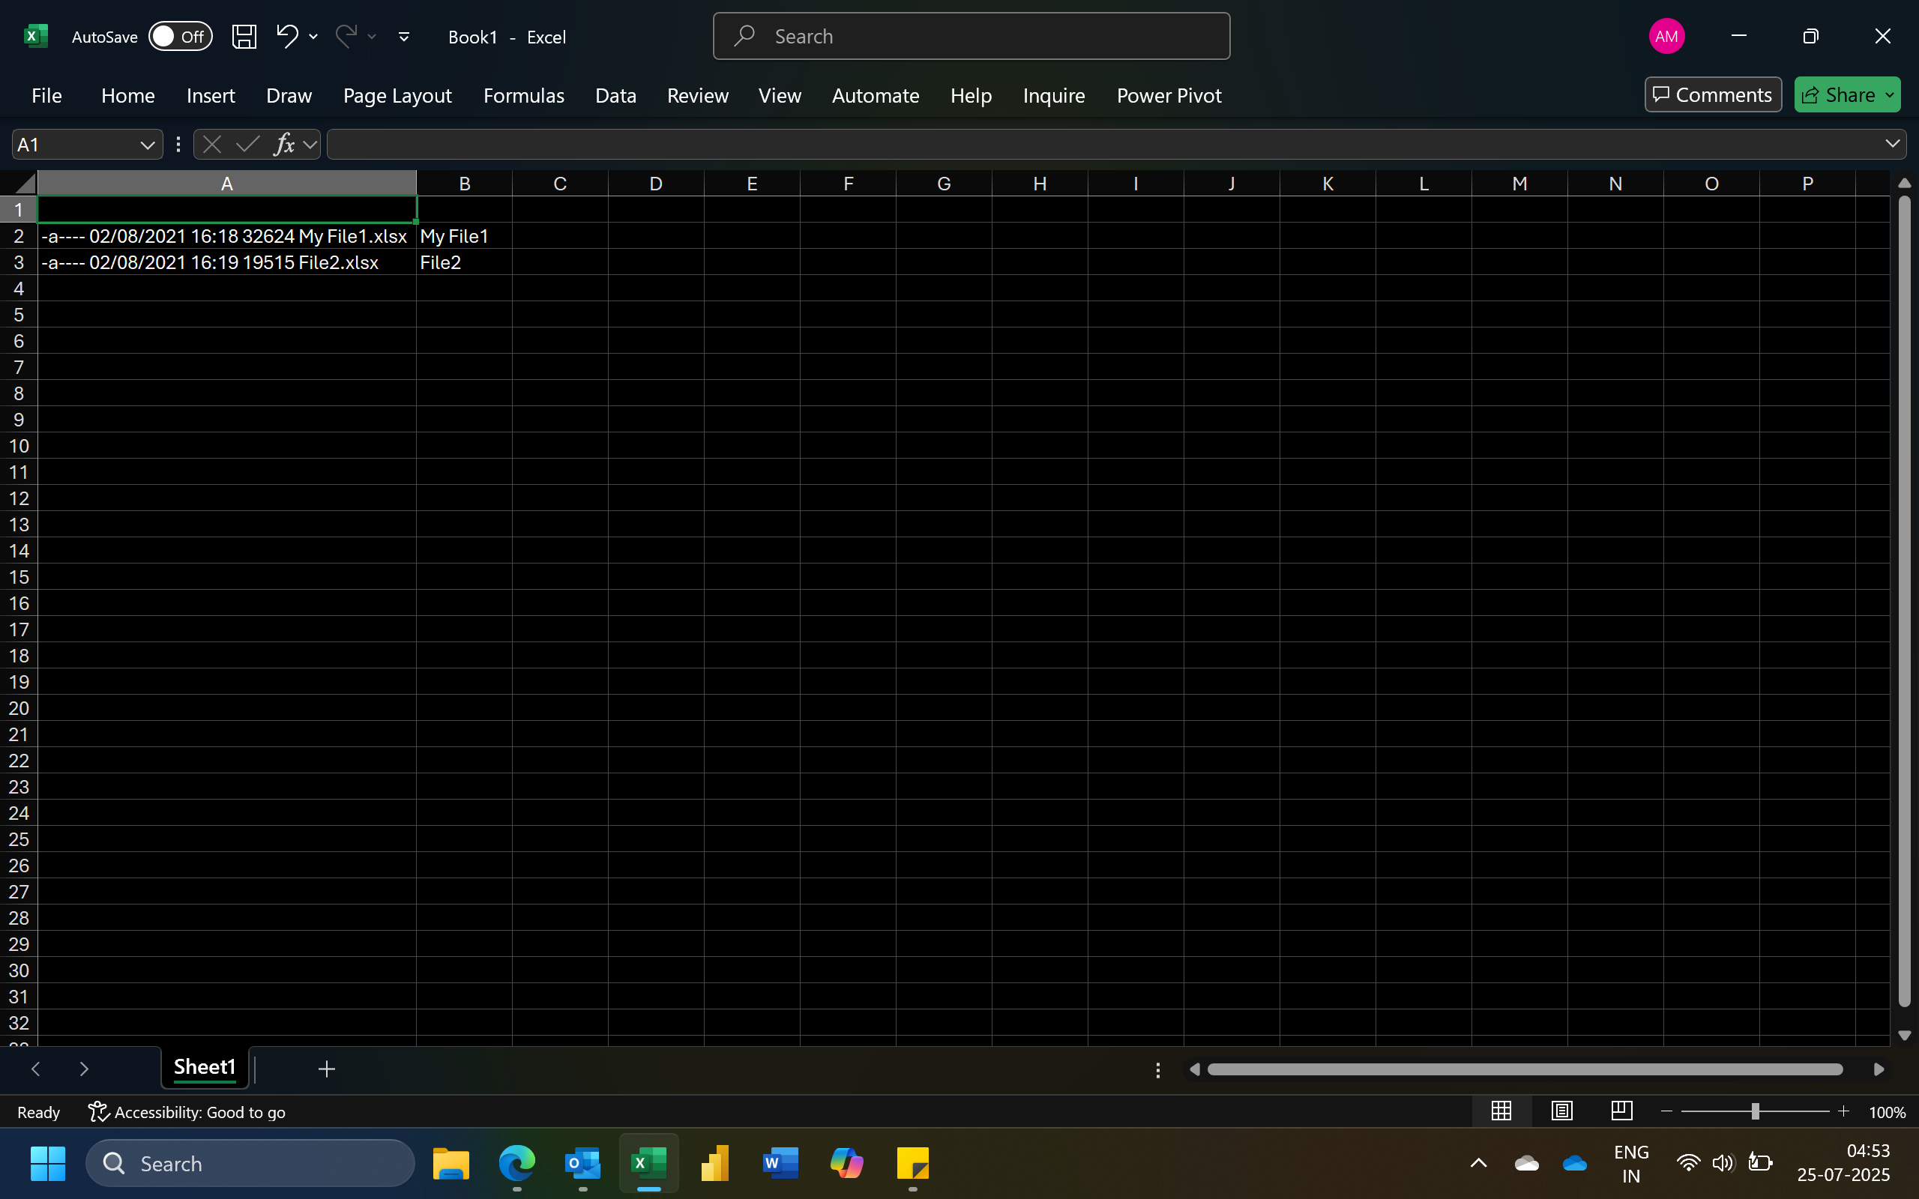Select cell containing My File1
Screen dimensions: 1919x1199
(x=464, y=236)
